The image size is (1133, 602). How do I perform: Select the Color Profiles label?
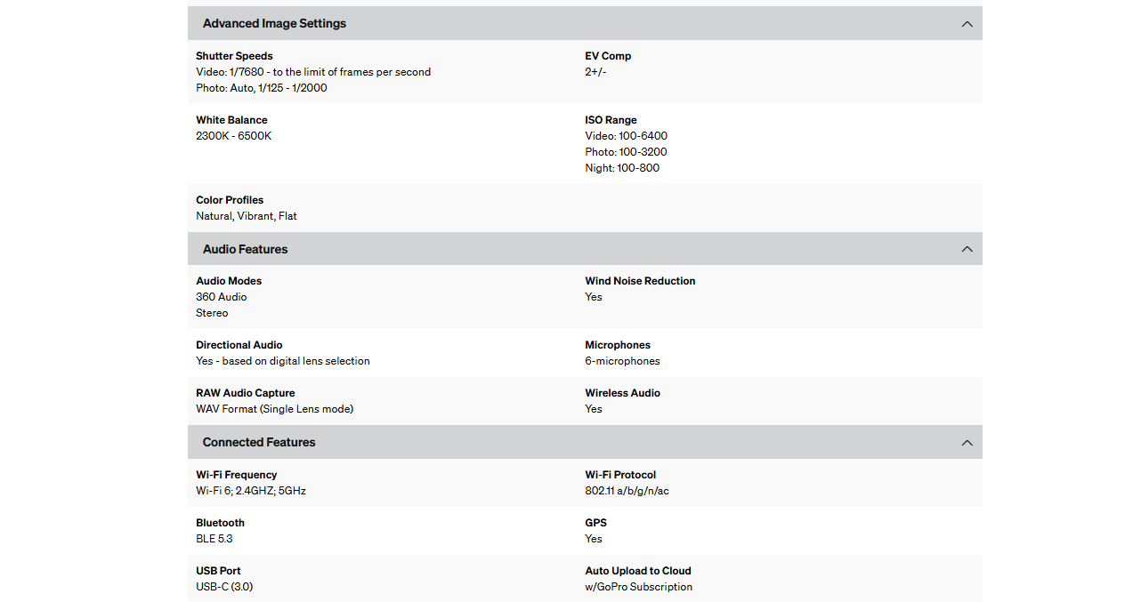point(230,200)
